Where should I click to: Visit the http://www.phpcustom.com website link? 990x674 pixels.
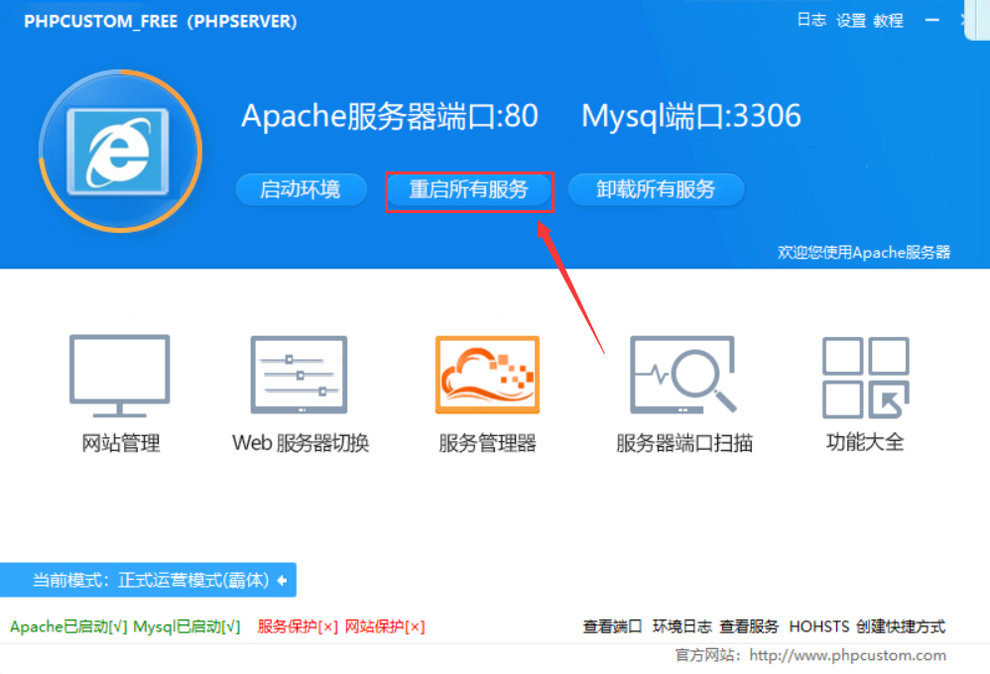click(x=847, y=656)
